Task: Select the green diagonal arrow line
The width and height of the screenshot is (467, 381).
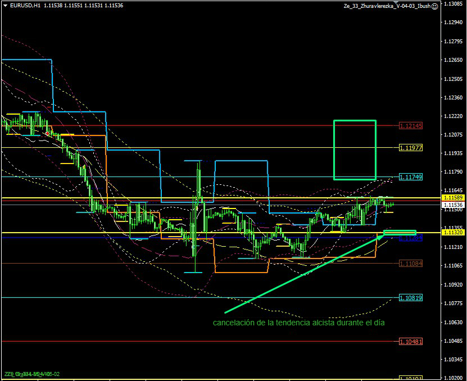Action: click(303, 274)
